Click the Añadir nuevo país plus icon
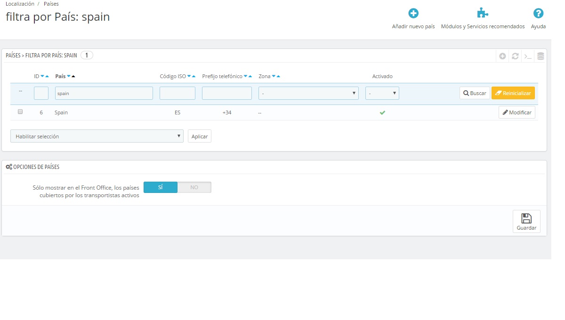Screen dimensions: 565x320 (413, 13)
